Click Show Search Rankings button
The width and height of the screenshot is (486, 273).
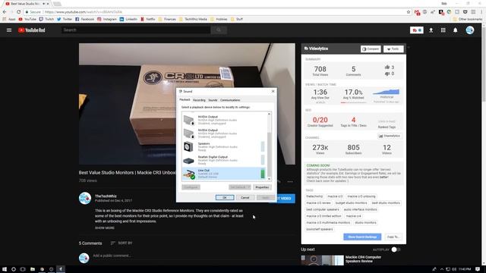point(362,237)
